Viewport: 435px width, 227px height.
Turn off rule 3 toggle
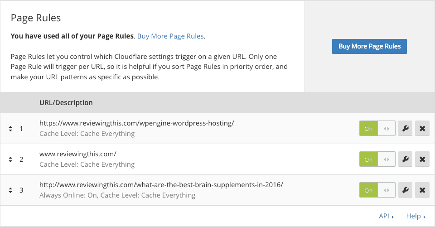point(377,190)
